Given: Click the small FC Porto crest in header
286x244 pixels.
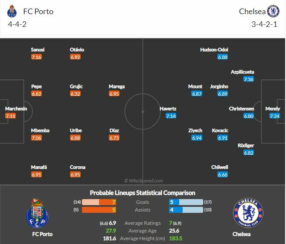Looking at the screenshot, I should (12, 11).
